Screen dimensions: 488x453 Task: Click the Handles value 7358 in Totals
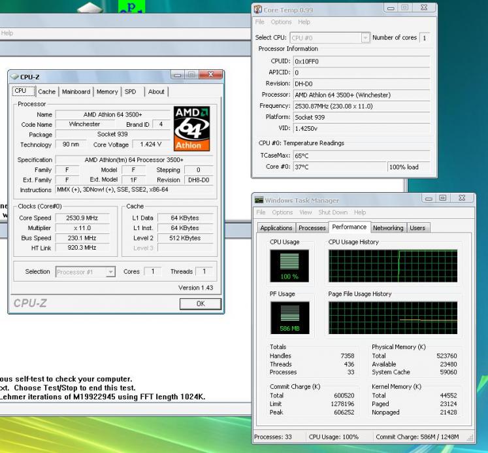pos(348,356)
